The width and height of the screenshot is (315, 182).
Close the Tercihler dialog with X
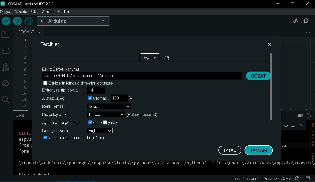(270, 45)
